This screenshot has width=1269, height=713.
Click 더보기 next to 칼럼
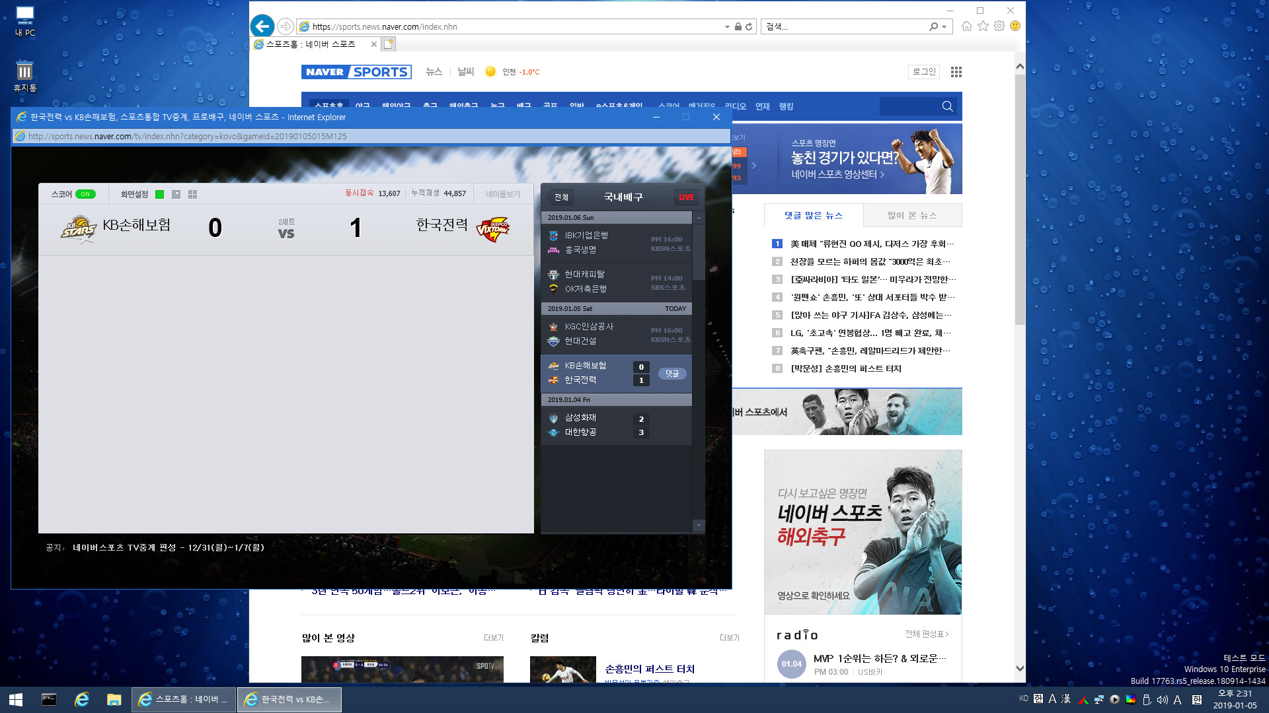(729, 638)
